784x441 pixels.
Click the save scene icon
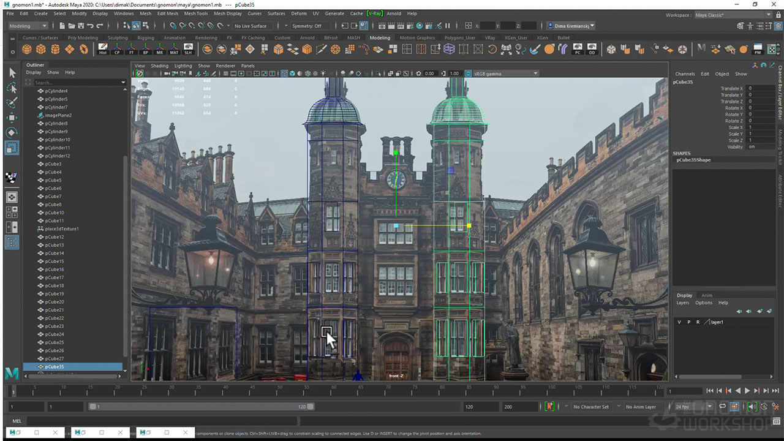pos(81,26)
